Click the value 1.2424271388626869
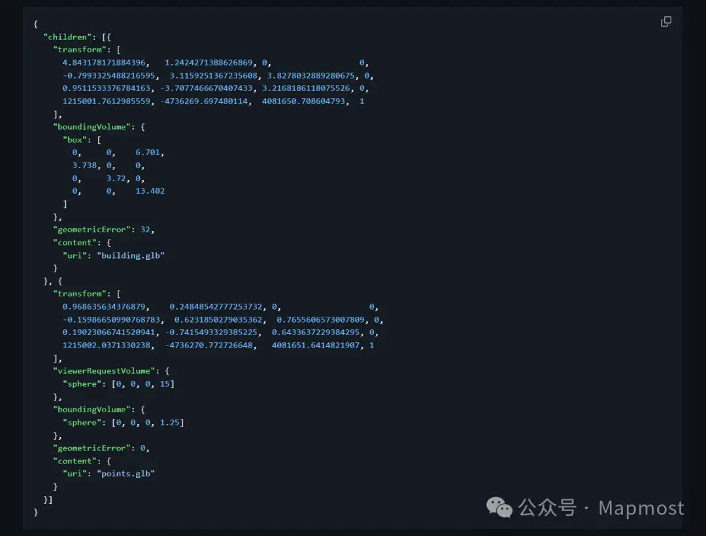 pyautogui.click(x=209, y=63)
